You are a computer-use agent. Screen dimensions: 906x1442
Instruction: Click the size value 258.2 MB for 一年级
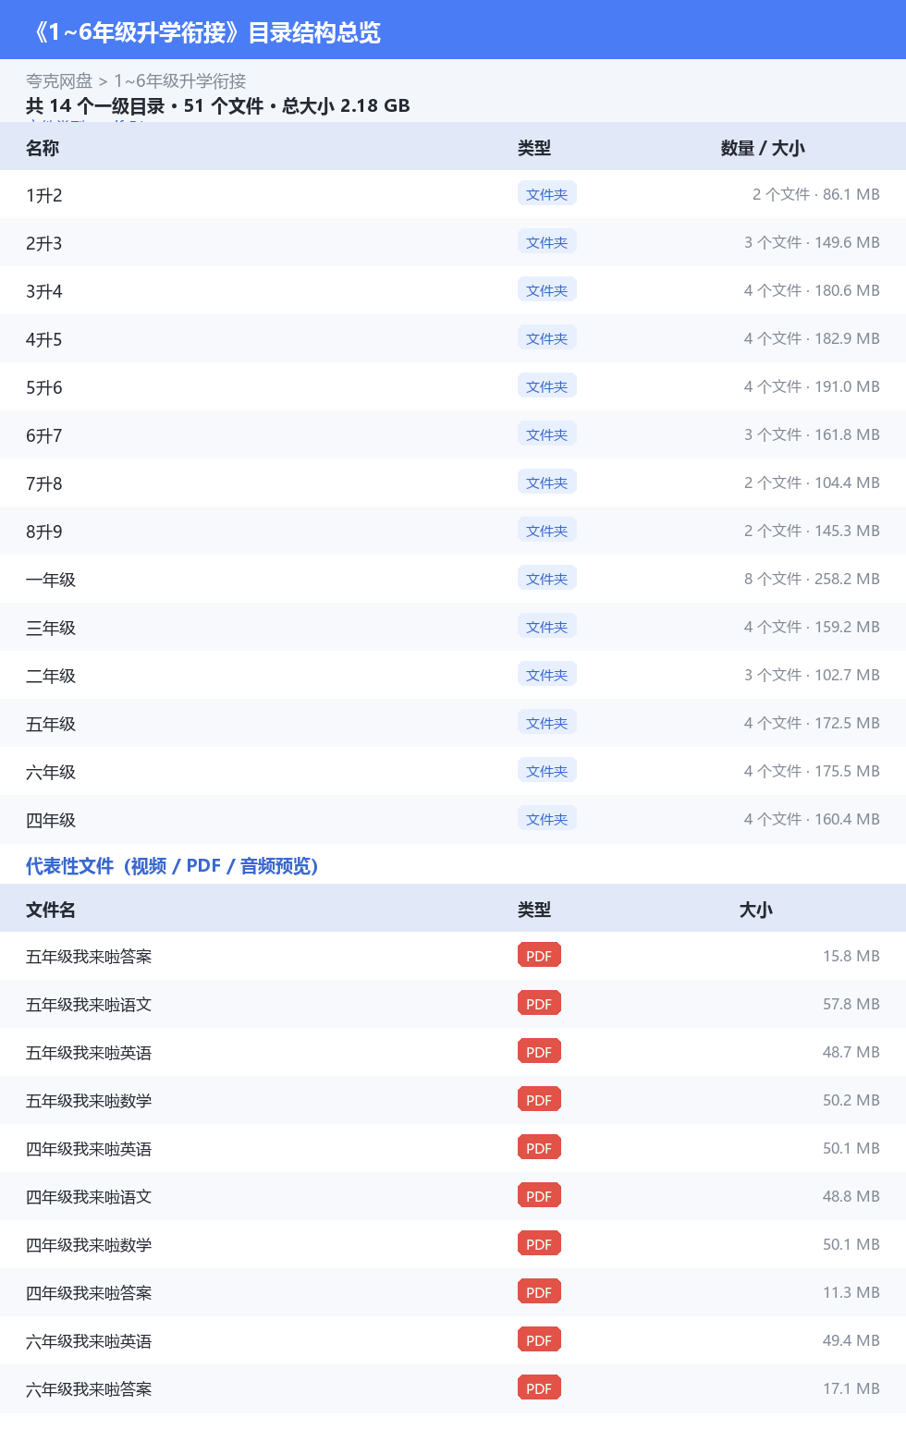click(x=848, y=579)
